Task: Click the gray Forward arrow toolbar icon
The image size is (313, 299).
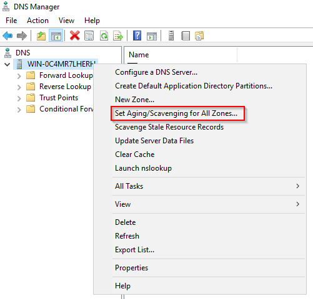Action: click(22, 36)
